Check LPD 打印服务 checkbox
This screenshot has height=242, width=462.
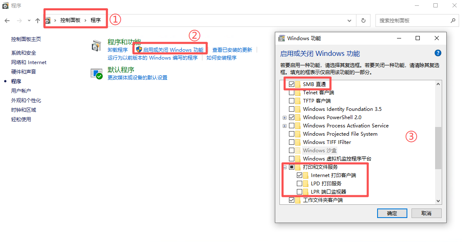(x=300, y=183)
